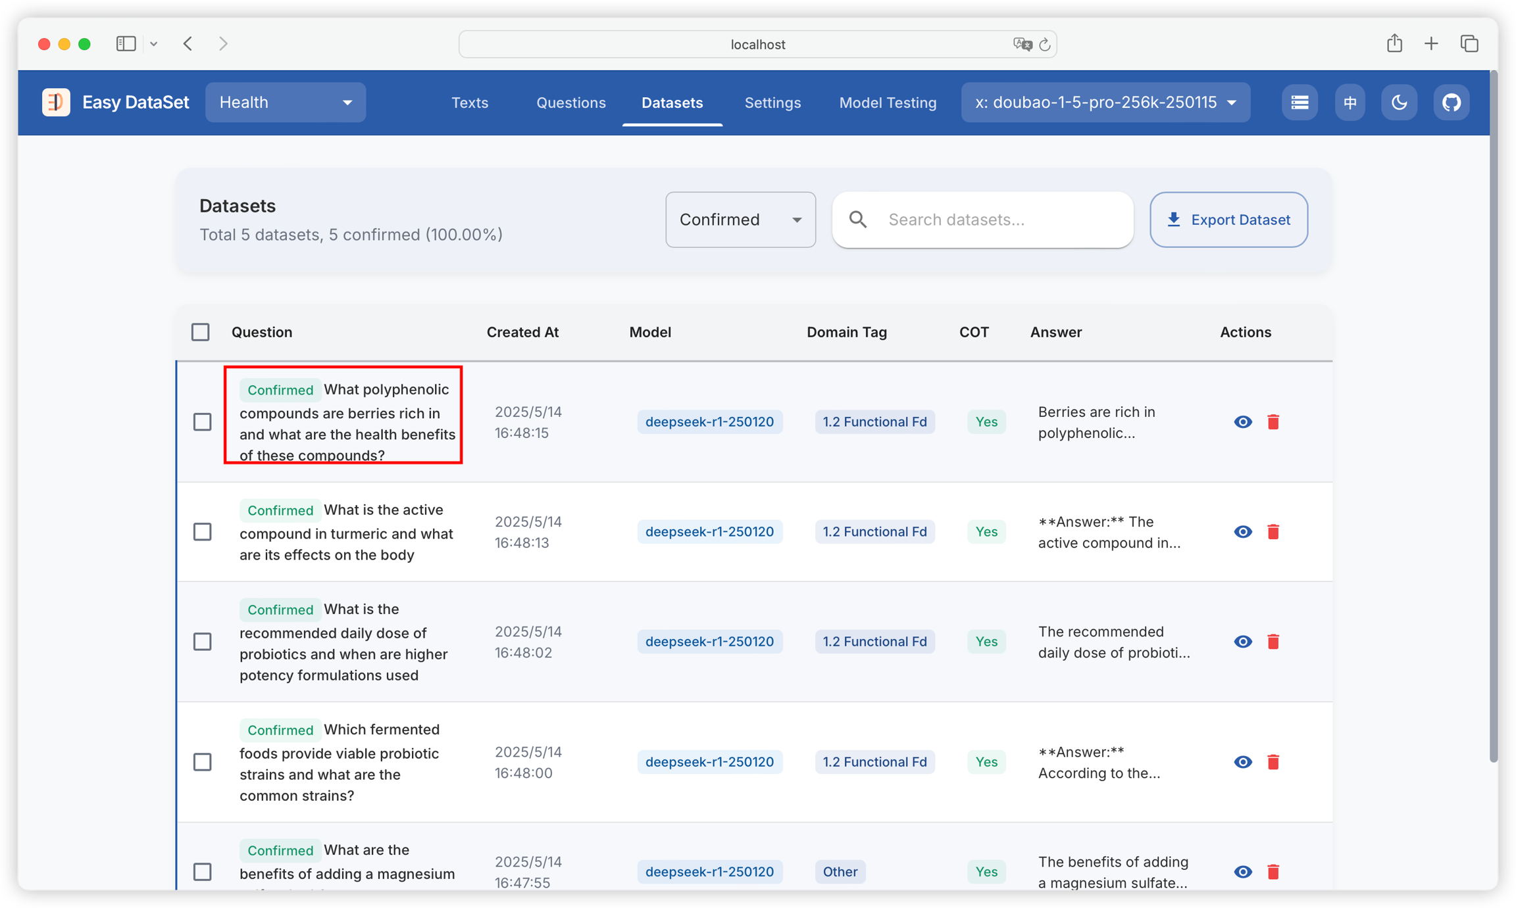Screen dimensions: 1516x908
Task: Go to the Model Testing tab
Action: 888,103
